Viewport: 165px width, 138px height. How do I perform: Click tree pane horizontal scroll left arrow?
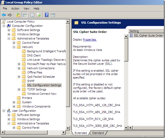coord(3,132)
